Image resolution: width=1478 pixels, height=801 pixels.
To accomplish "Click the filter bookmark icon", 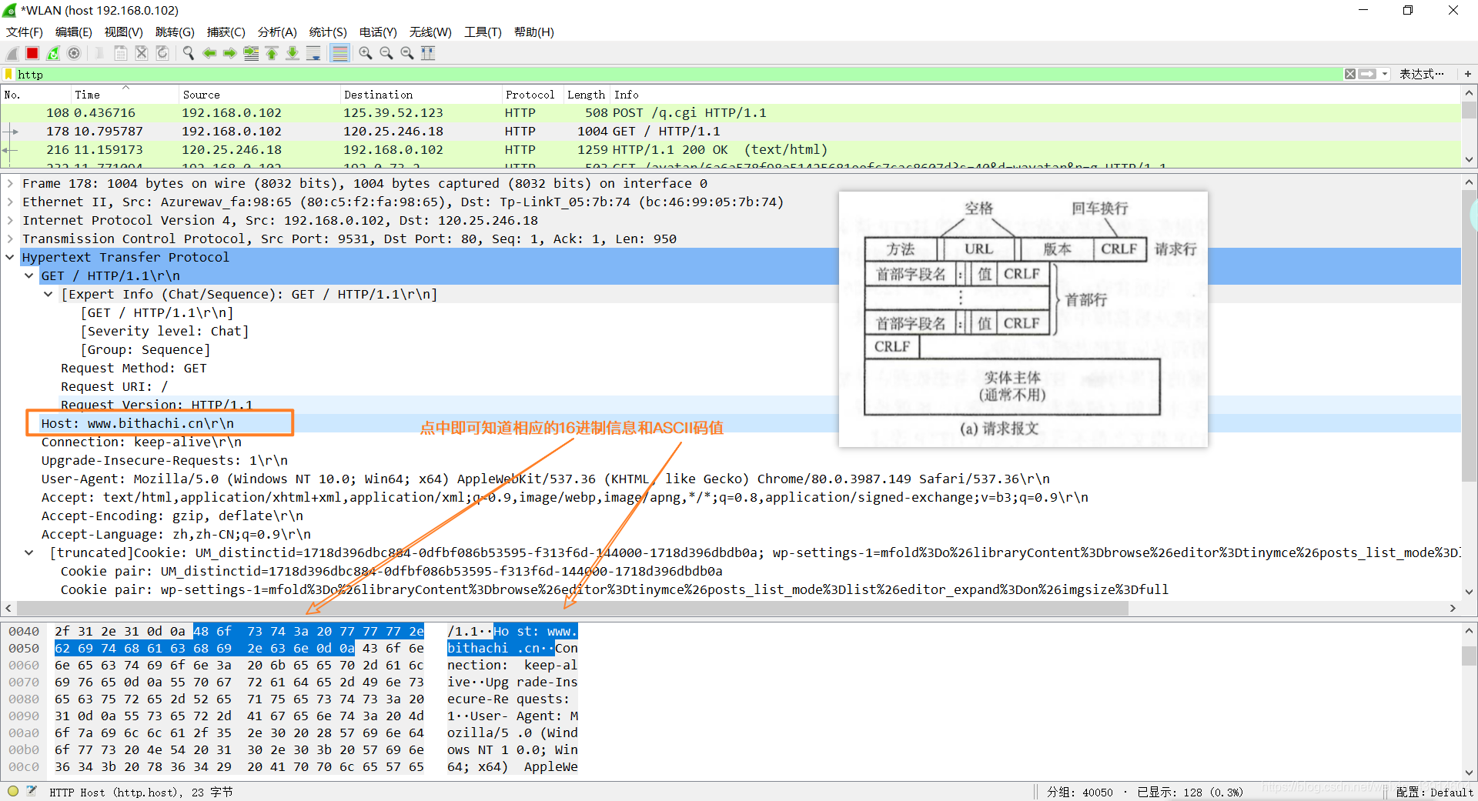I will coord(8,74).
